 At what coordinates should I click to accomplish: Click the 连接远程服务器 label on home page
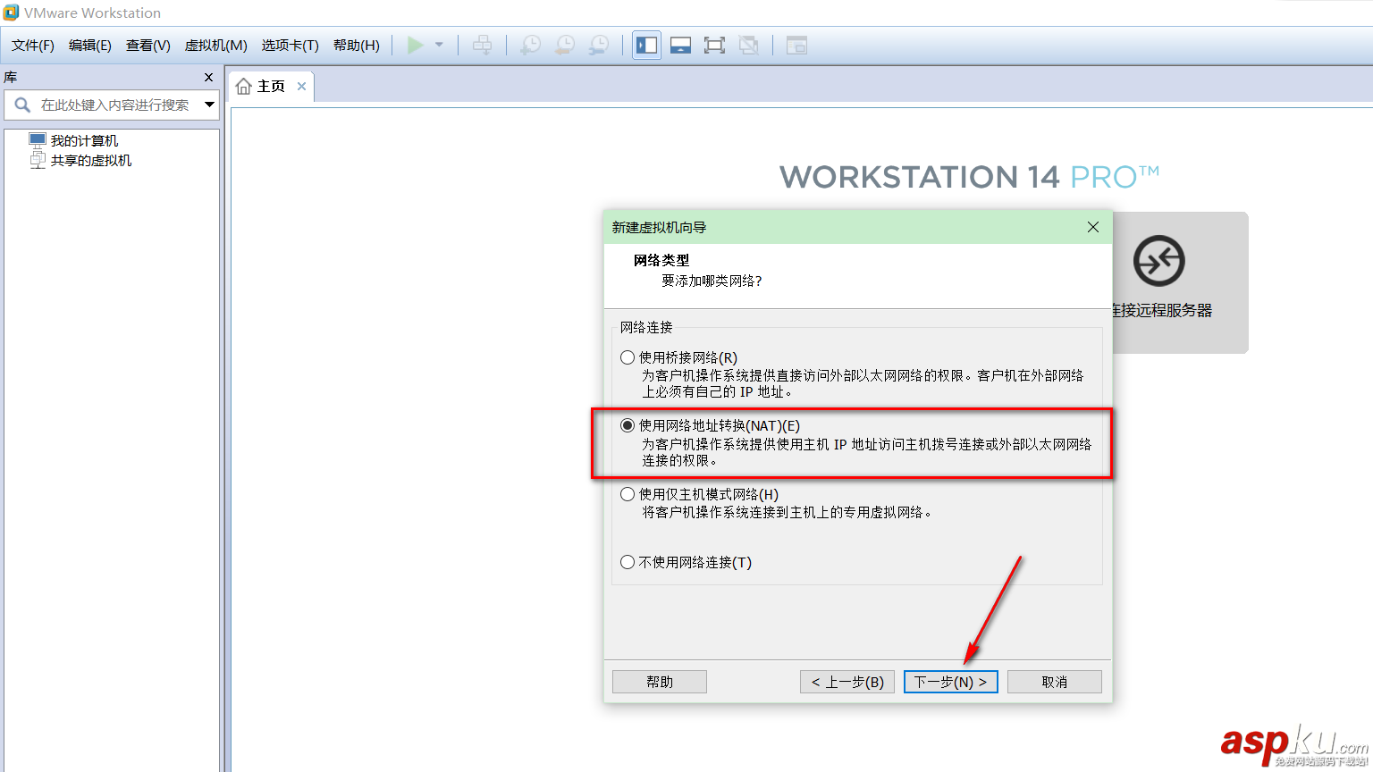coord(1162,311)
